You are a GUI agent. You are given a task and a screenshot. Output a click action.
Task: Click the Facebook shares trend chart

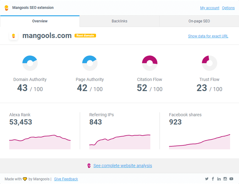[x=199, y=142]
